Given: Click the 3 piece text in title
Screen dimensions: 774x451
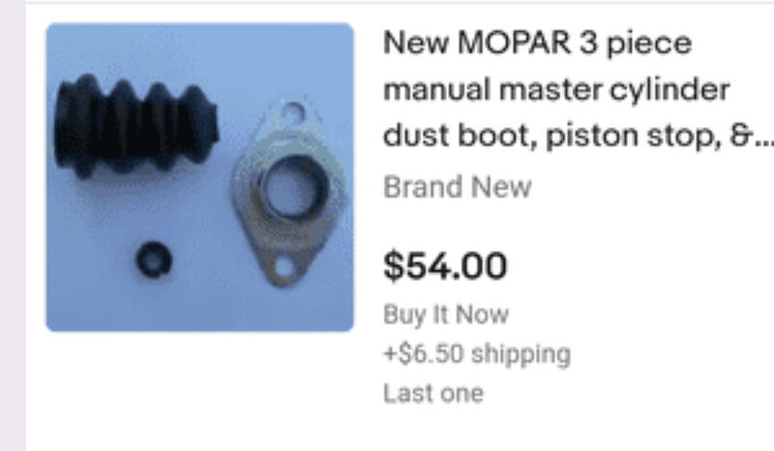Looking at the screenshot, I should 636,43.
